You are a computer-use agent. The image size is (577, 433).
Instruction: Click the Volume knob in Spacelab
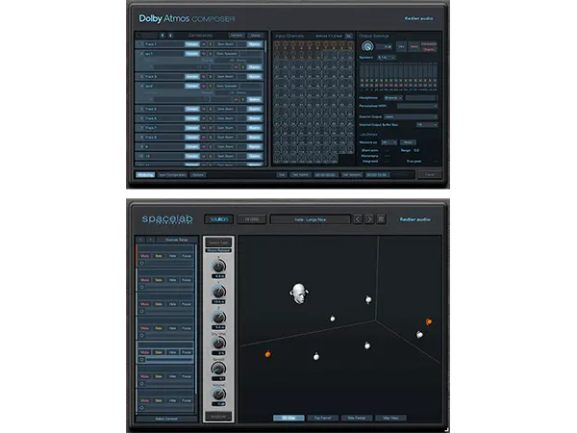point(218,394)
